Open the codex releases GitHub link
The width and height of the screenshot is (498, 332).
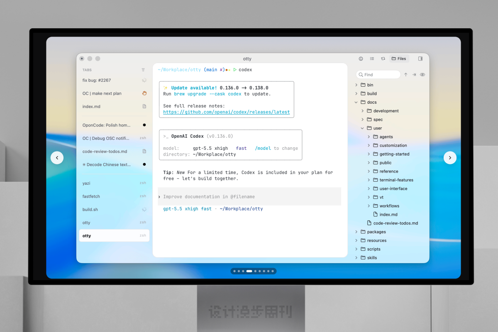coord(226,112)
